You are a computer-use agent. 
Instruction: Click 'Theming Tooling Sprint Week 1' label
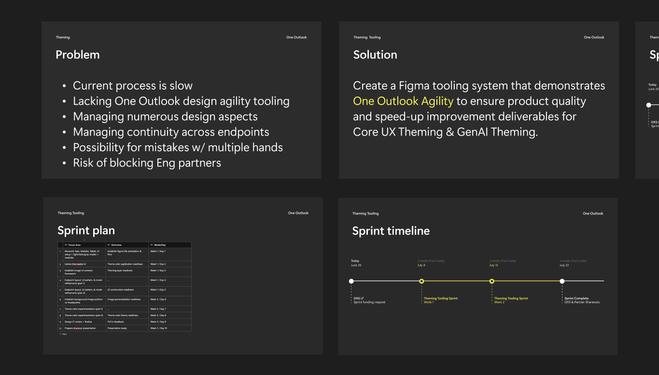point(441,300)
